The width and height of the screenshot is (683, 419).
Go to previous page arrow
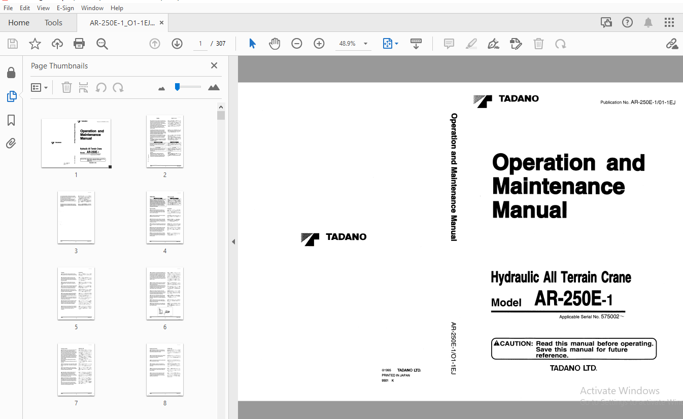point(155,44)
